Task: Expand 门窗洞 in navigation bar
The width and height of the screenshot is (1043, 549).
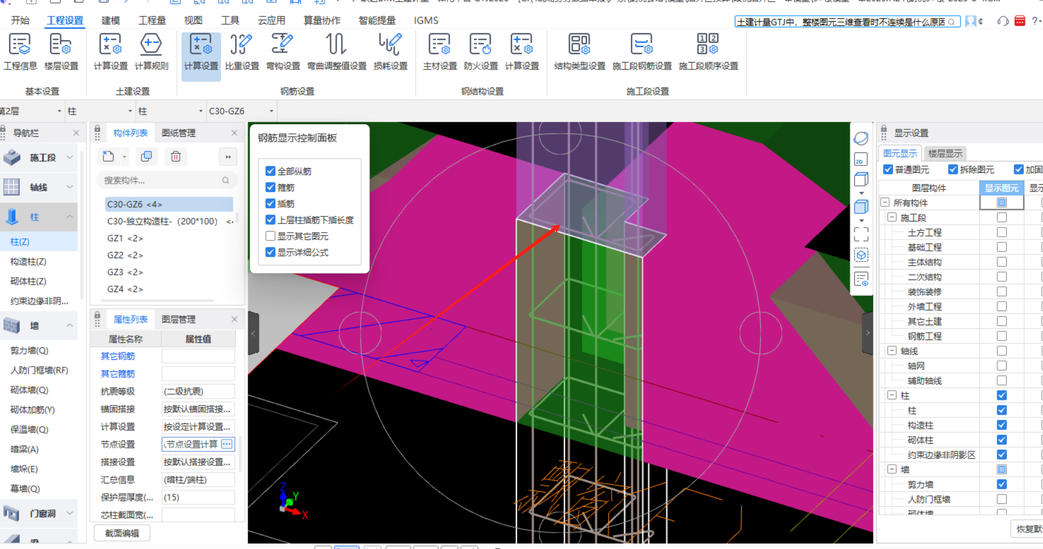Action: coord(70,513)
